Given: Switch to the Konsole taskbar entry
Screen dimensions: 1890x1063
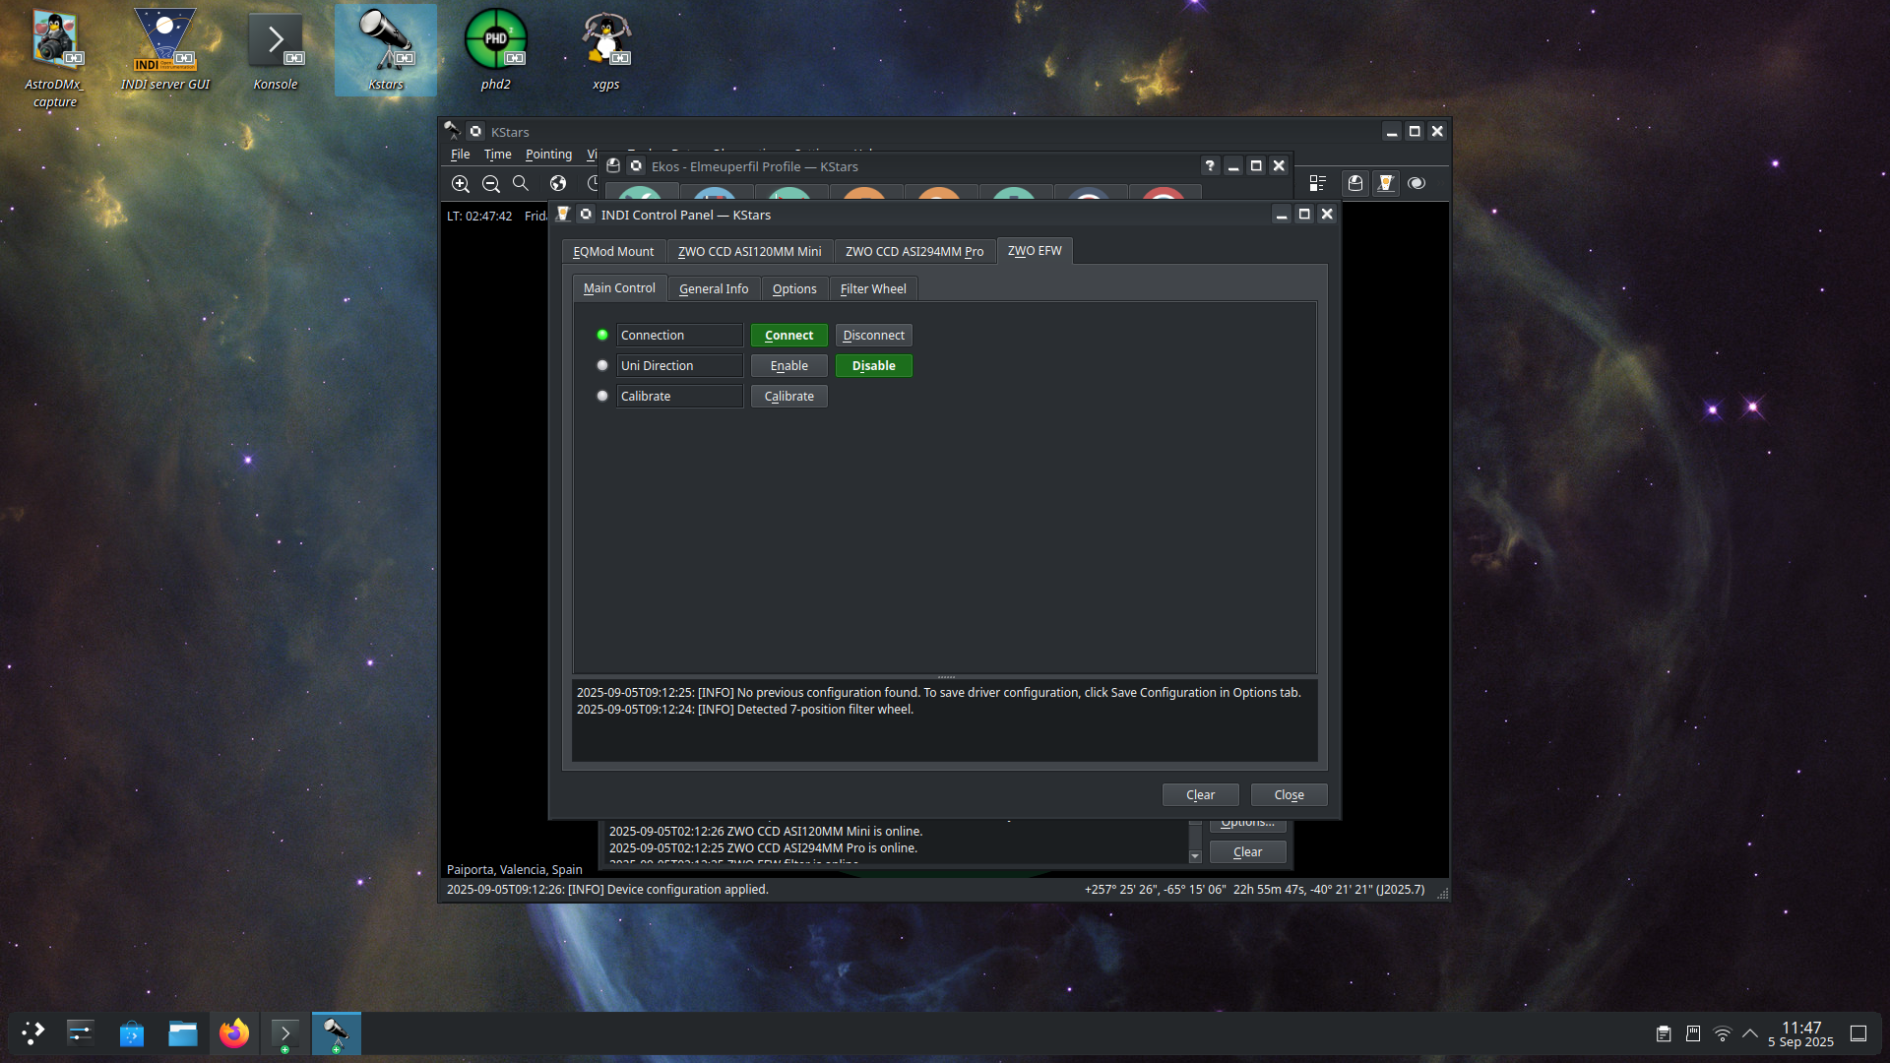Looking at the screenshot, I should pos(285,1033).
